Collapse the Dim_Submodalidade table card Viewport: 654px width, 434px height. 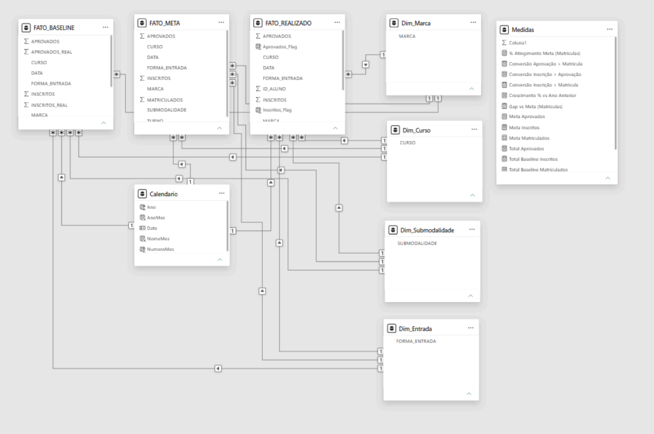470,296
